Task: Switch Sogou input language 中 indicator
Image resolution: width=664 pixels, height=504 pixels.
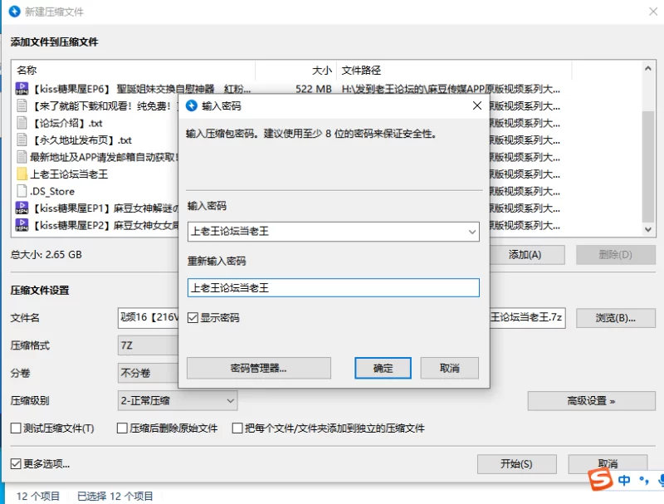Action: coord(624,480)
